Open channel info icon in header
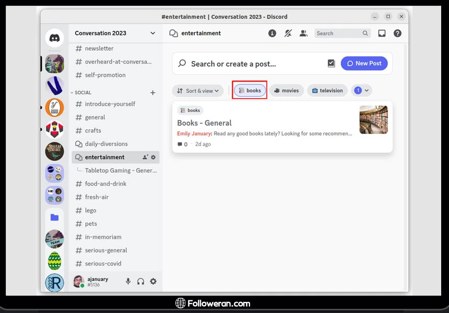The image size is (449, 313). click(x=272, y=33)
